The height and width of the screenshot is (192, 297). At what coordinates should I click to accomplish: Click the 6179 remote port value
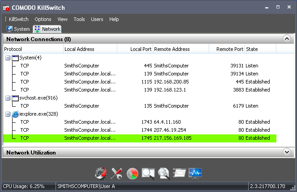(x=238, y=106)
